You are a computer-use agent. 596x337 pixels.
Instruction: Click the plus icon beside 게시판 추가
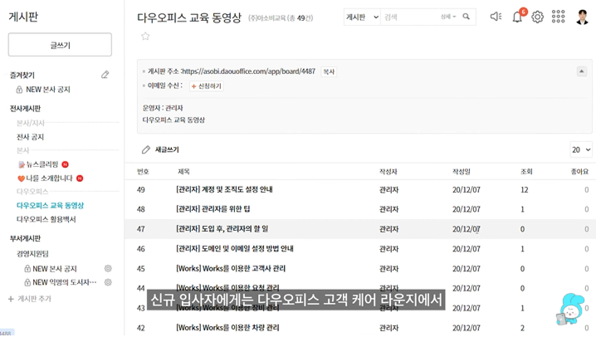pyautogui.click(x=11, y=299)
